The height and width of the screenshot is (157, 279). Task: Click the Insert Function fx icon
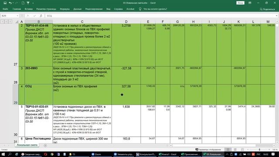click(41, 16)
